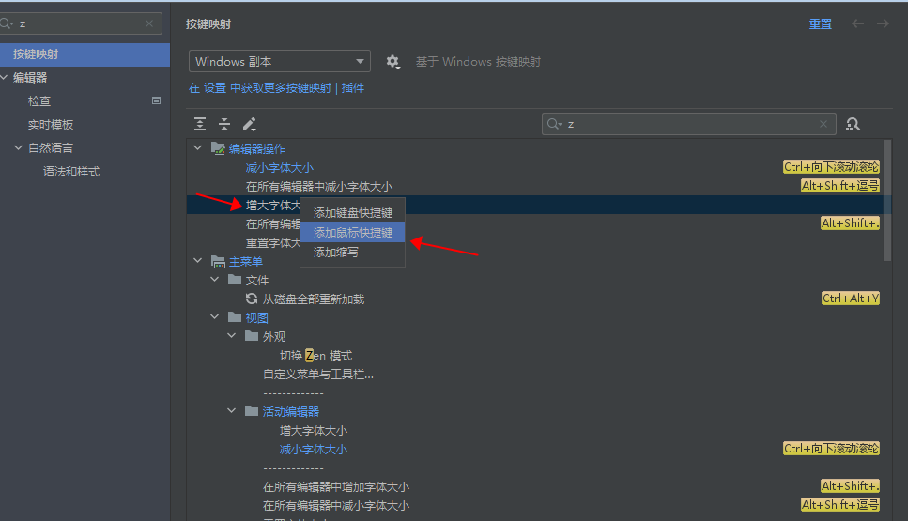Clear the keymap action search field
Image resolution: width=908 pixels, height=521 pixels.
[824, 124]
